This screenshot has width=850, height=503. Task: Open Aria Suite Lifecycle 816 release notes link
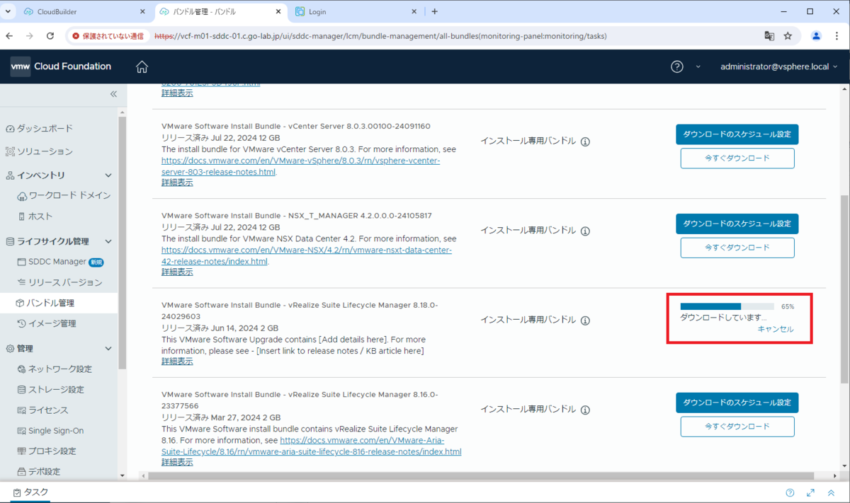coord(312,446)
